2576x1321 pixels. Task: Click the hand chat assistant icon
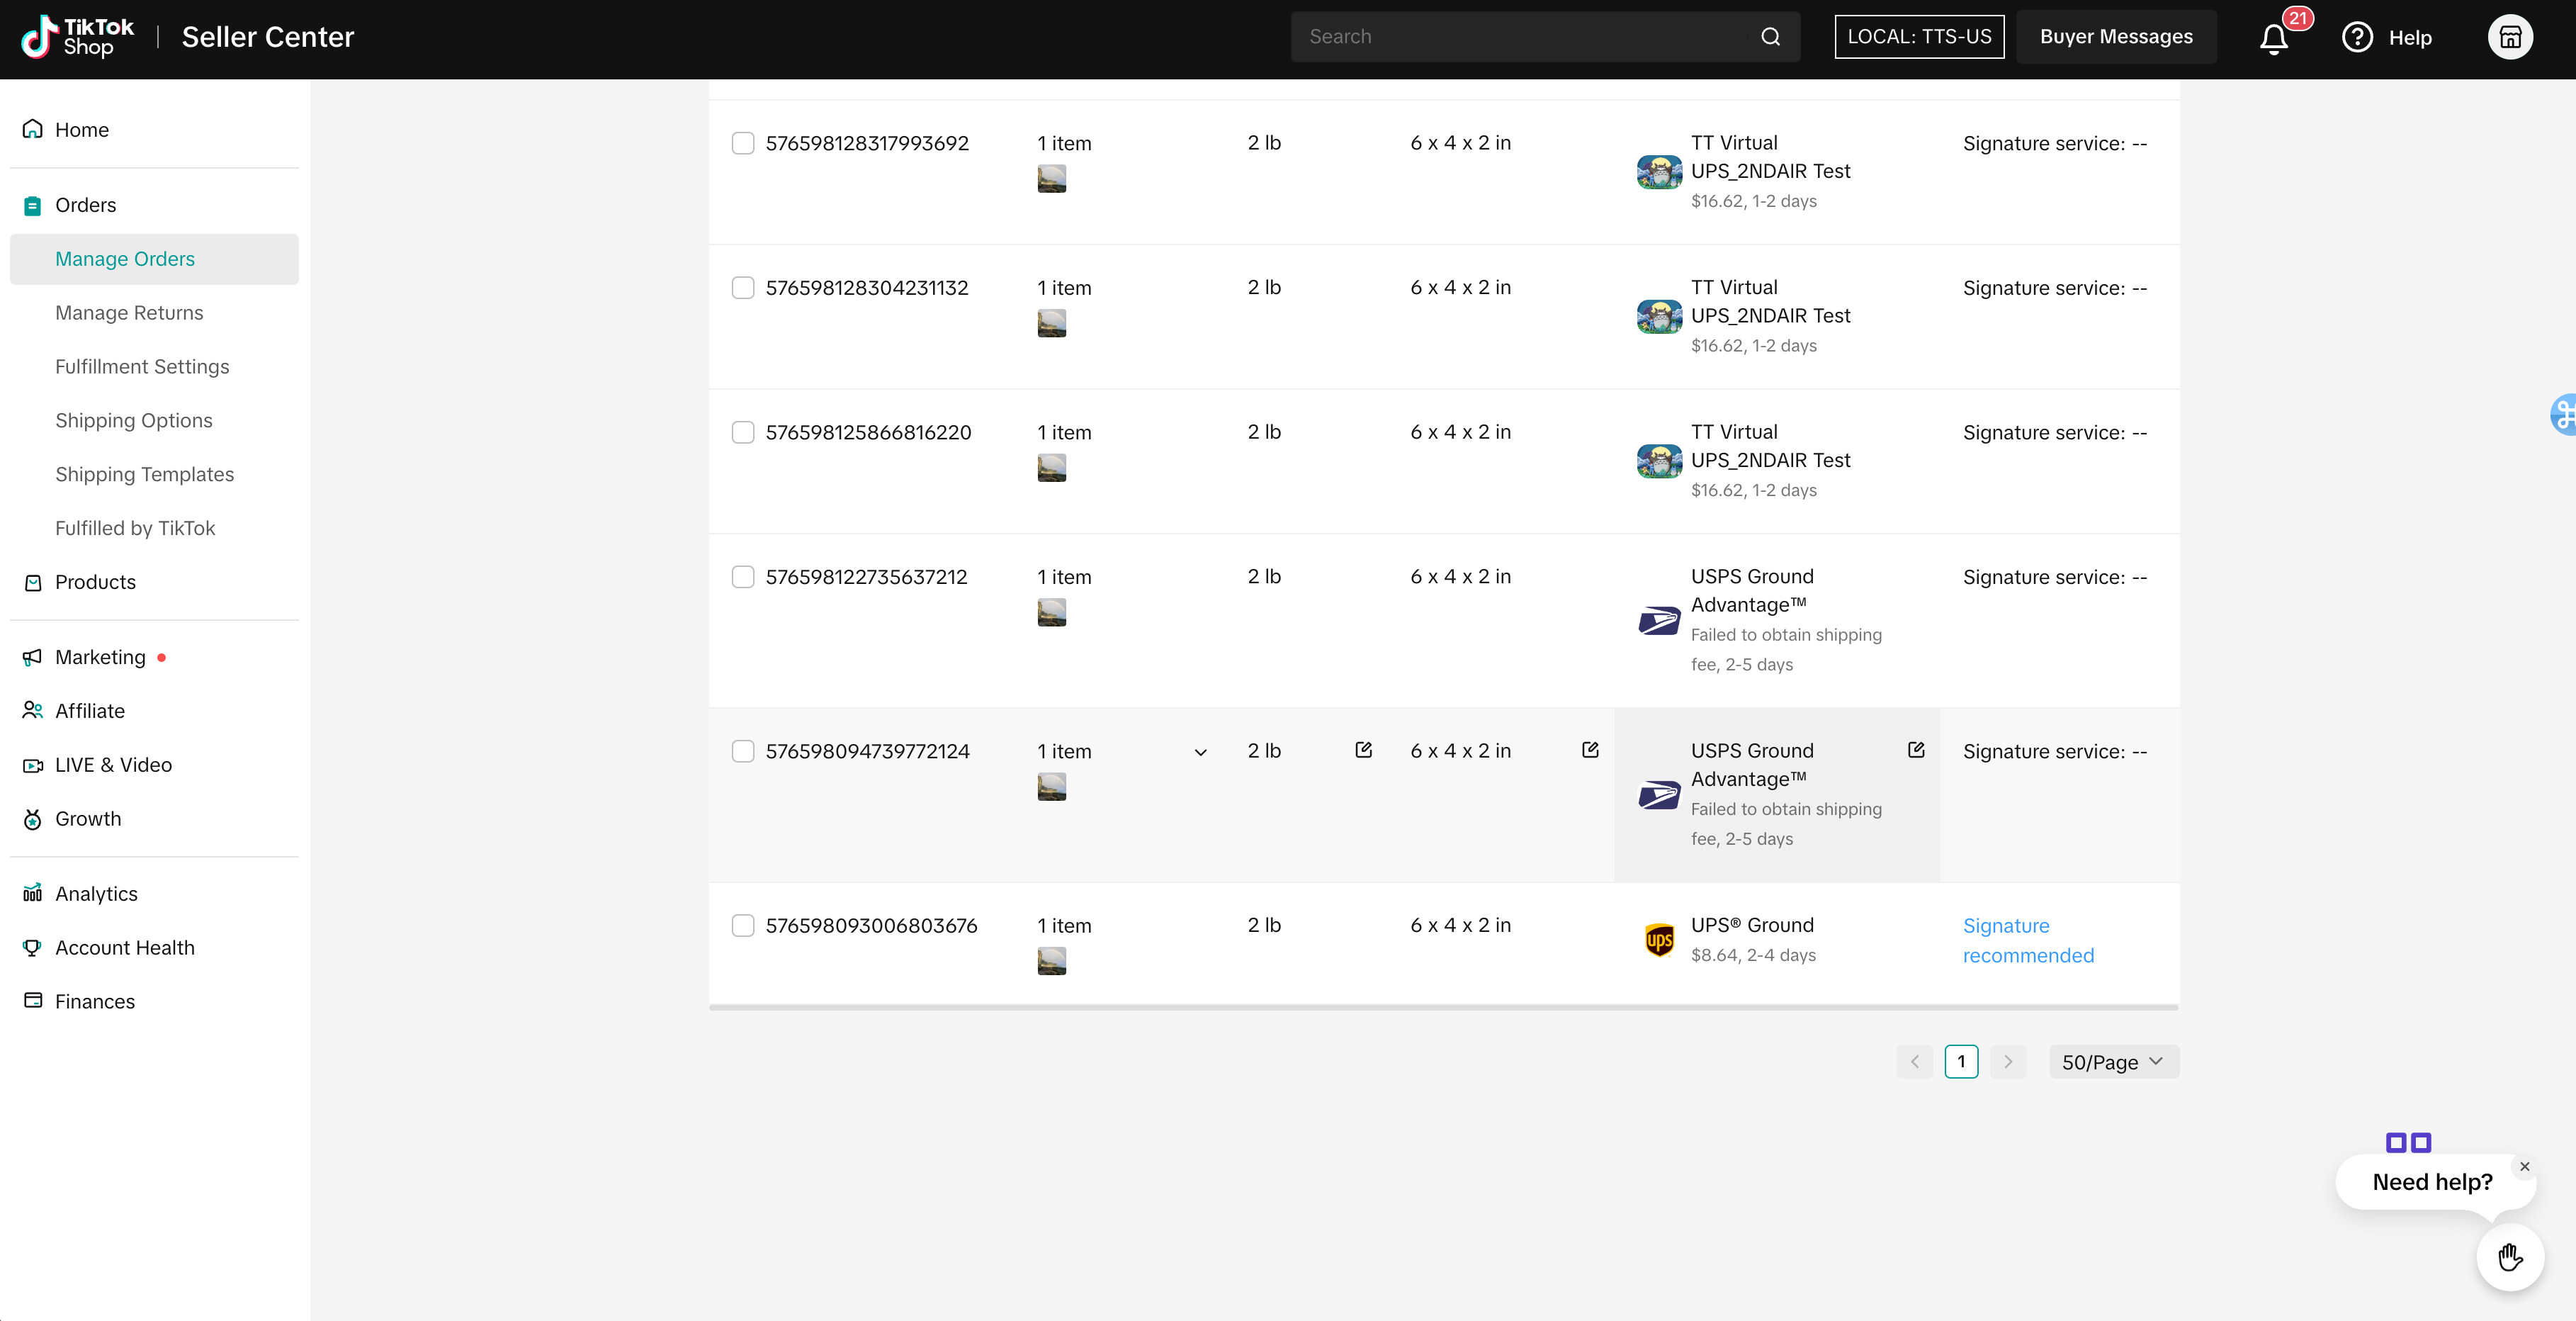2509,1257
